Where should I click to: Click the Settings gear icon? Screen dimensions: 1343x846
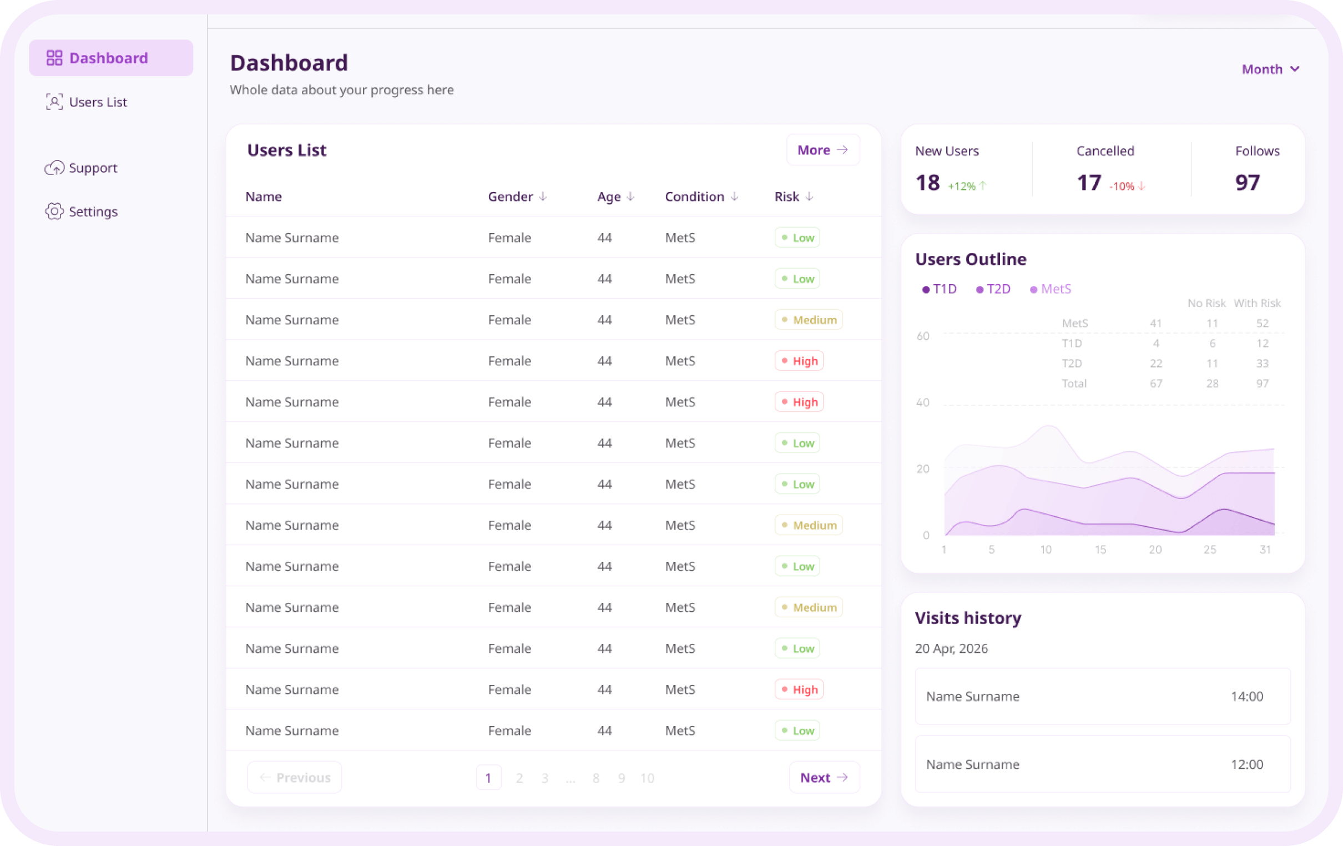[54, 211]
